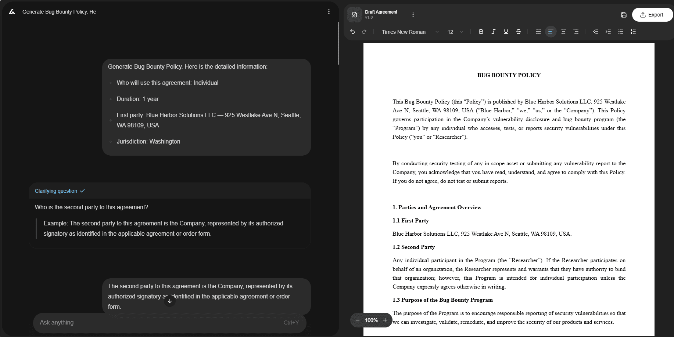Click the redo icon

point(364,32)
